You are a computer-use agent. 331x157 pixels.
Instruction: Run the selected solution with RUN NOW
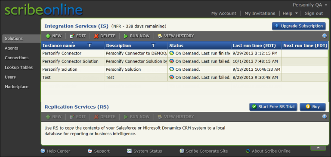[x=136, y=36]
